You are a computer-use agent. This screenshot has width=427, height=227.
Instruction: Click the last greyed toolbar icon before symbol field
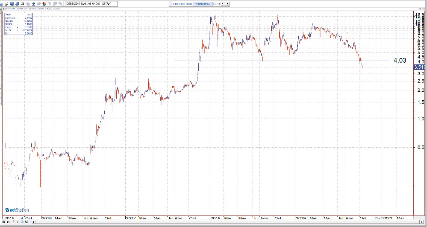(x=60, y=4)
